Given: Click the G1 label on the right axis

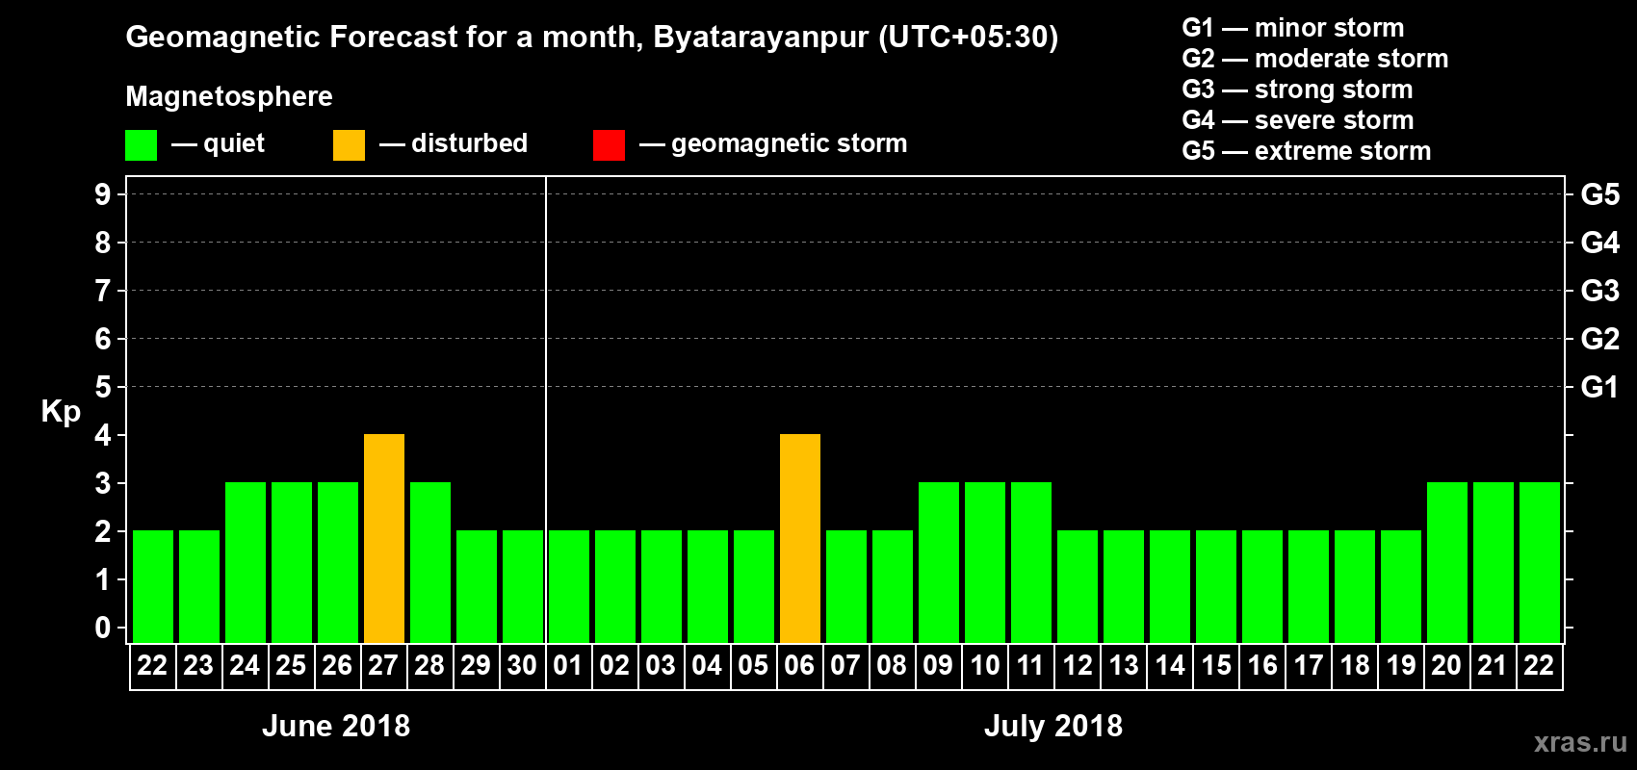Looking at the screenshot, I should coord(1600,387).
